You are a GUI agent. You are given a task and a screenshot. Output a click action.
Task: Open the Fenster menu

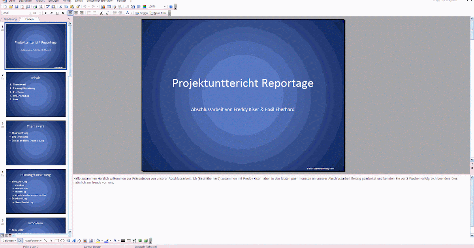(122, 1)
